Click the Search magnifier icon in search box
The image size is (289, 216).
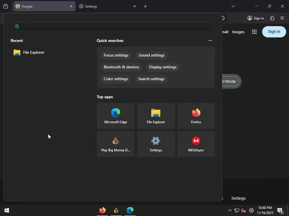17,27
